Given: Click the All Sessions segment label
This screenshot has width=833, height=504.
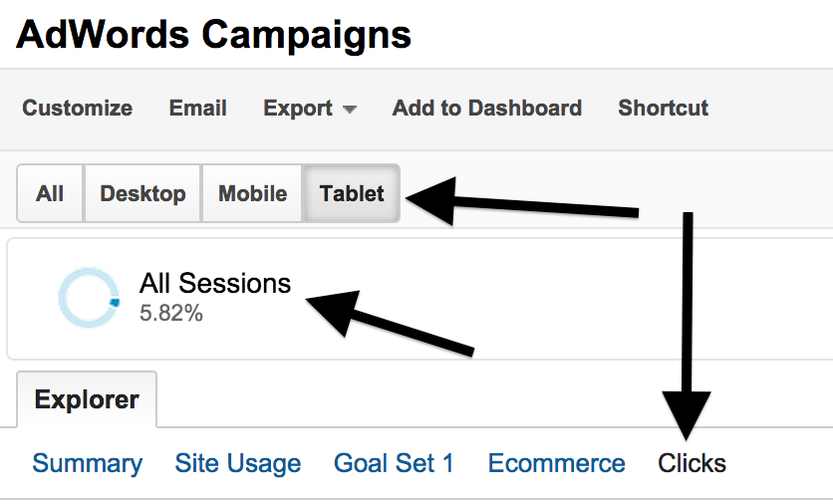Looking at the screenshot, I should [215, 284].
